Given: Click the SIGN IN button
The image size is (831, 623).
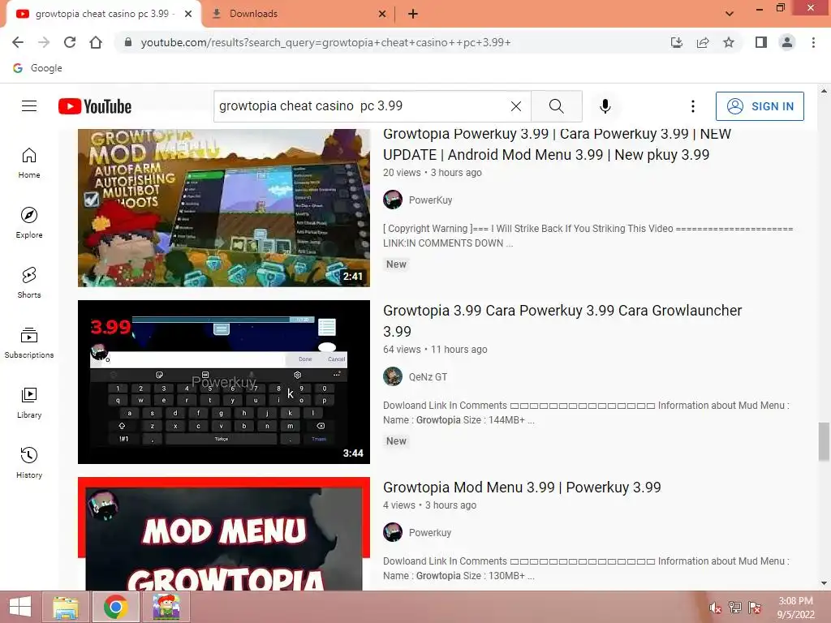Looking at the screenshot, I should (760, 106).
